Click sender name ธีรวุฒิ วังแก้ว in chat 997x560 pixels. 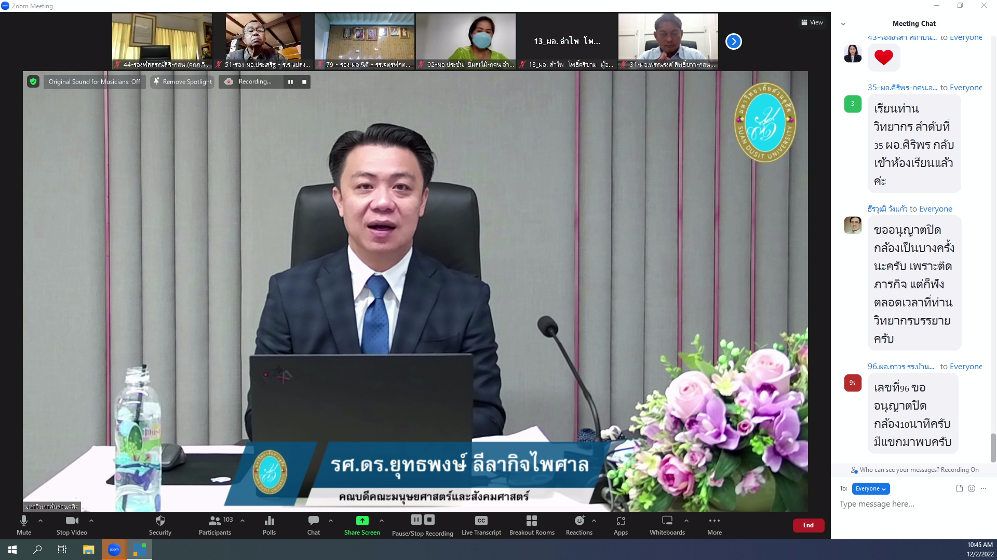coord(887,209)
